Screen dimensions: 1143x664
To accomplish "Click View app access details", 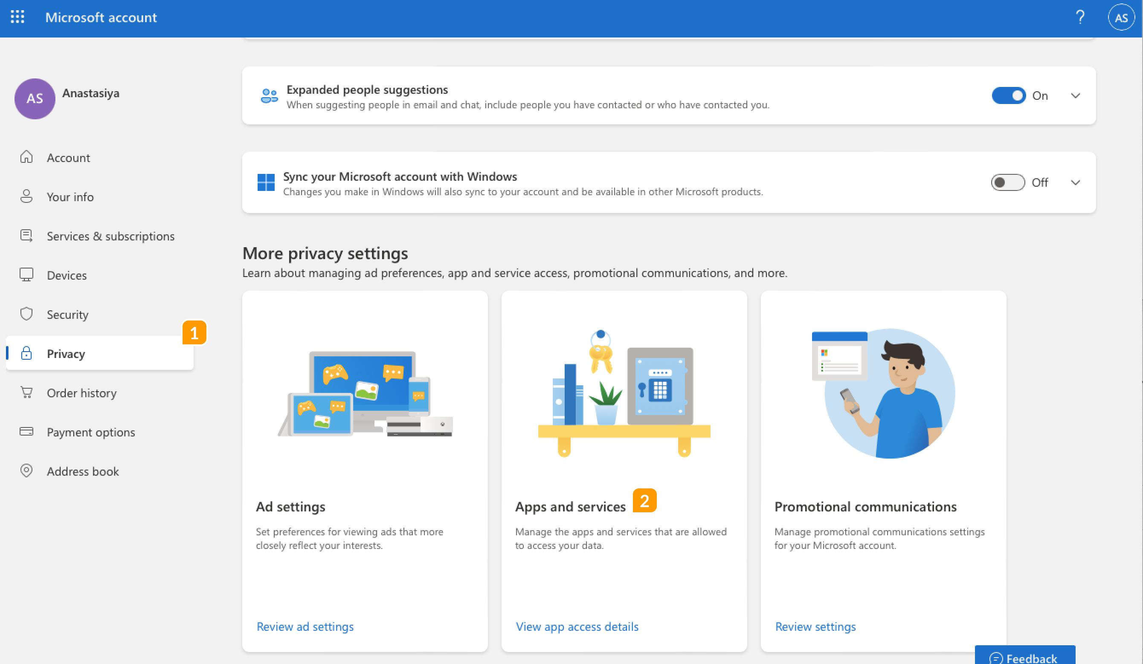I will [577, 626].
